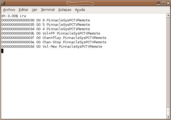The width and height of the screenshot is (171, 120).
Task: Click the scrollbar up arrow
Action: (x=168, y=15)
